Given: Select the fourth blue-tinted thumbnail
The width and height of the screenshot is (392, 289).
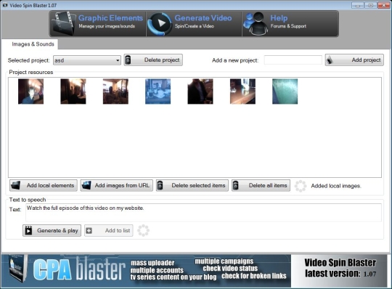Looking at the screenshot, I should [158, 91].
